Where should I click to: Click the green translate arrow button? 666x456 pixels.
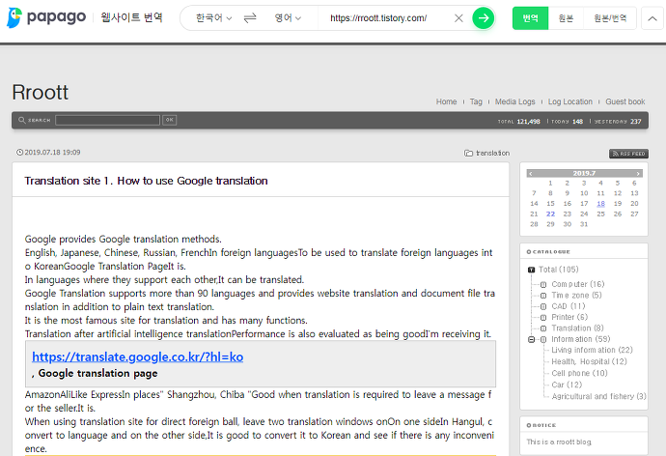(x=484, y=17)
